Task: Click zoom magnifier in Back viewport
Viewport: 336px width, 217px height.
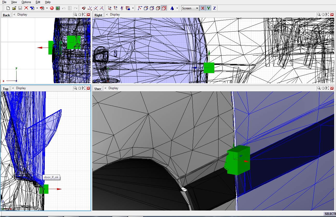Action: click(75, 15)
